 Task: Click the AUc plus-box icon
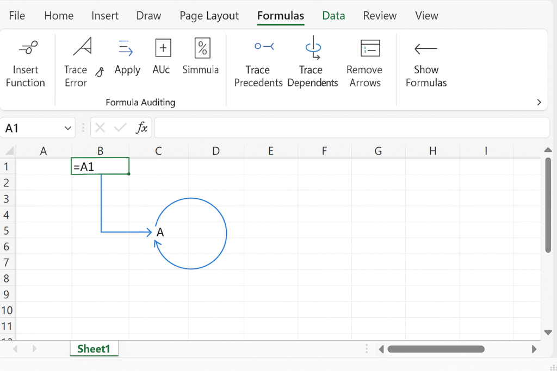[162, 48]
